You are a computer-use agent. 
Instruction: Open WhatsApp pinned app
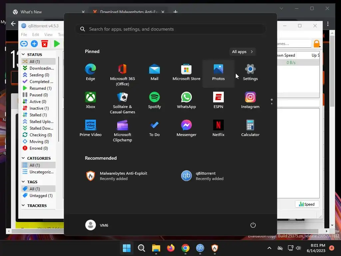(x=186, y=100)
